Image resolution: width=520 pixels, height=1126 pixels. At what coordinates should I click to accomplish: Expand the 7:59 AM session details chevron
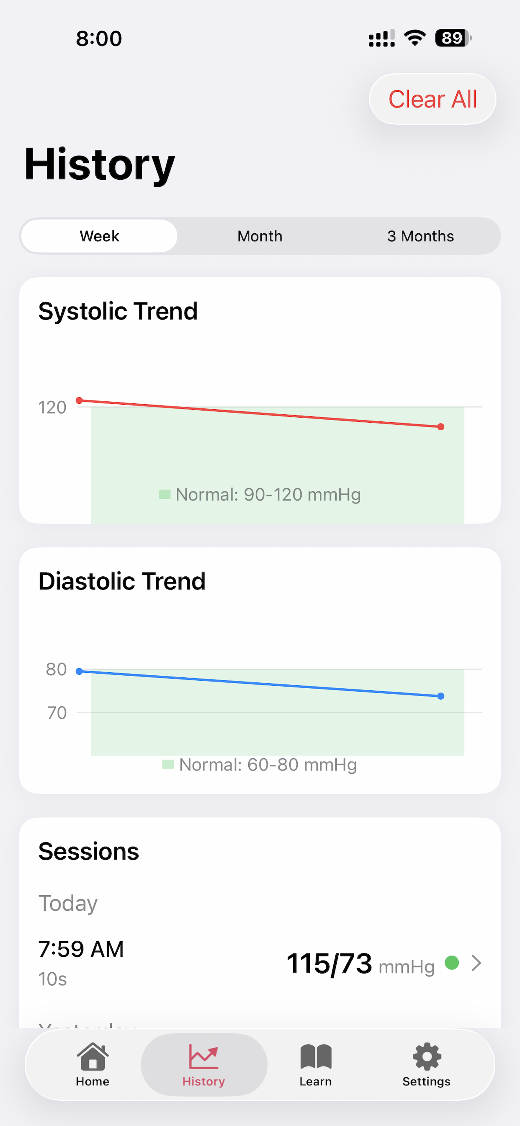pos(476,963)
